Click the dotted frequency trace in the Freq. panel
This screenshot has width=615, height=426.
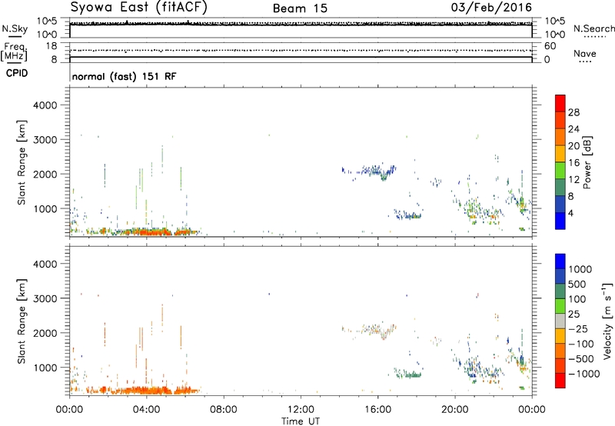[x=301, y=50]
